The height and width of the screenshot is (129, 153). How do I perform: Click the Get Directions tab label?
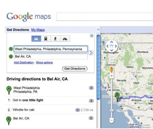tap(18, 30)
